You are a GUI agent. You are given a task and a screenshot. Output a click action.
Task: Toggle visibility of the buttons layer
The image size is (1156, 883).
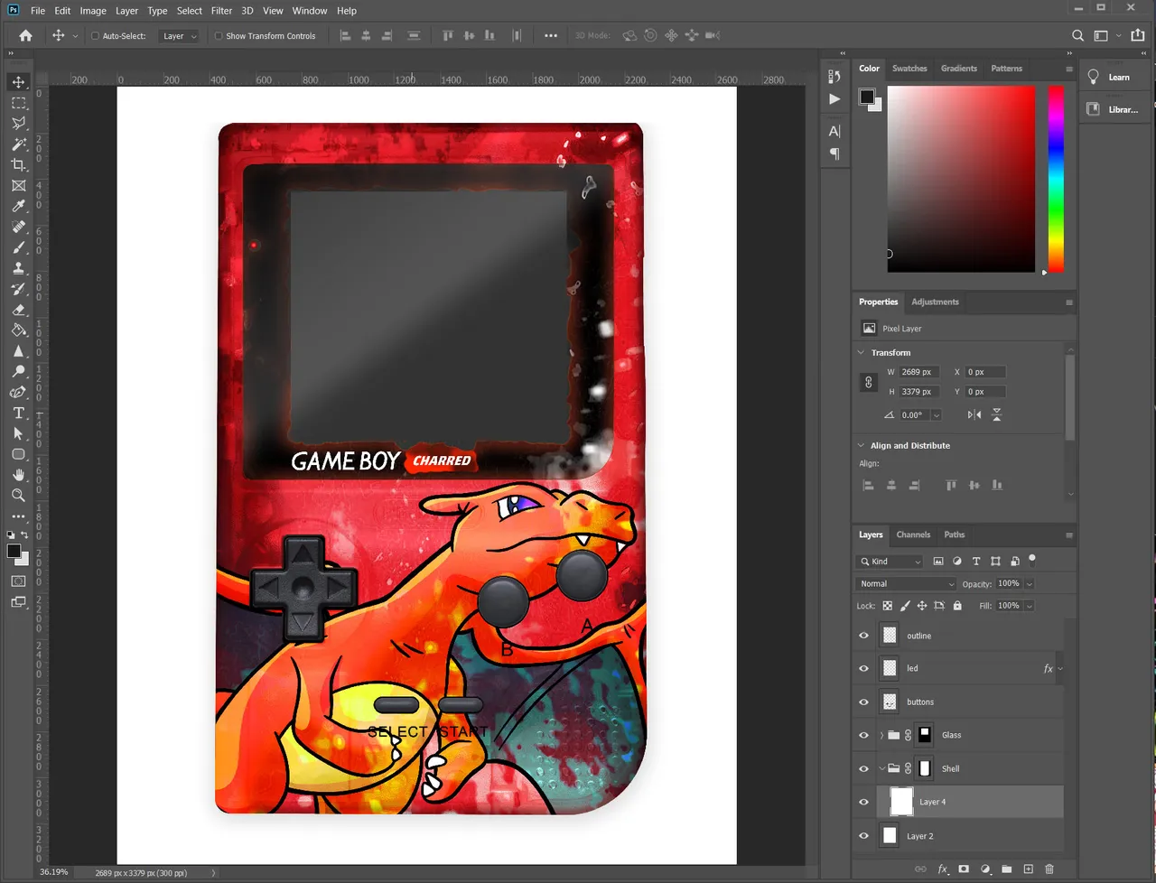[x=863, y=702]
